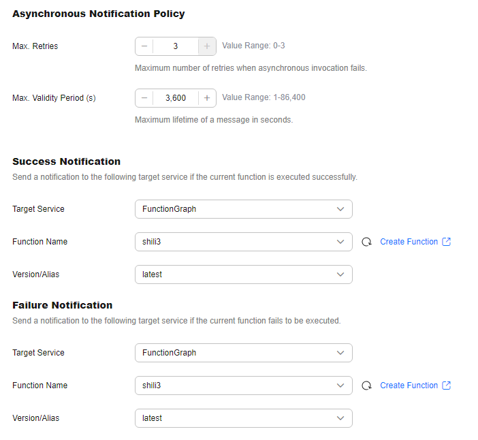Open Success Notification Function Name dropdown

244,242
